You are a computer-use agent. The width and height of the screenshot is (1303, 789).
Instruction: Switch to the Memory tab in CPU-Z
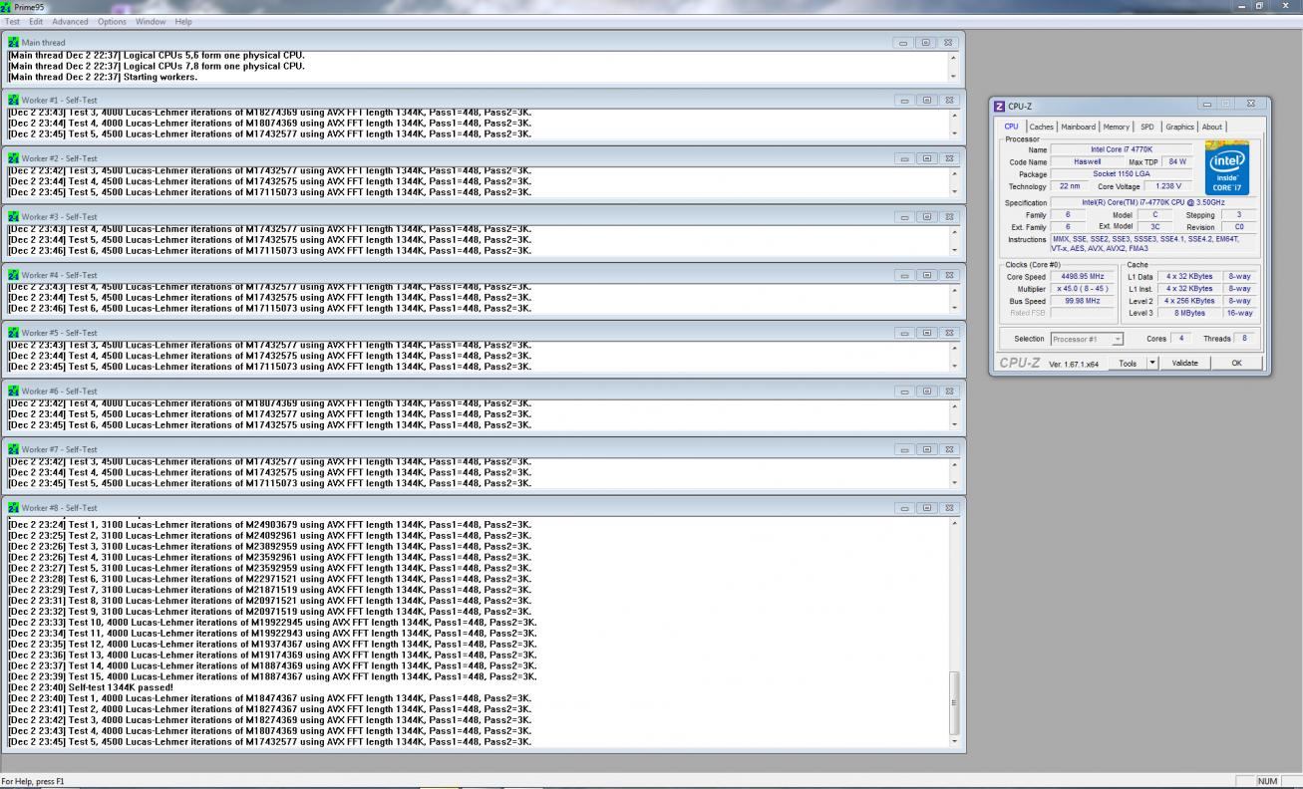click(x=1117, y=127)
